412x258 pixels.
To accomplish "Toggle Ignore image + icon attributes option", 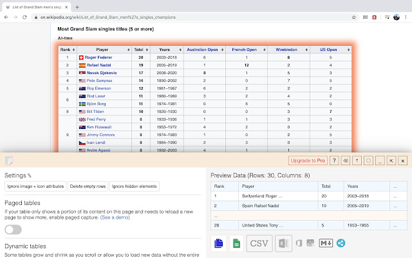I will tap(35, 186).
